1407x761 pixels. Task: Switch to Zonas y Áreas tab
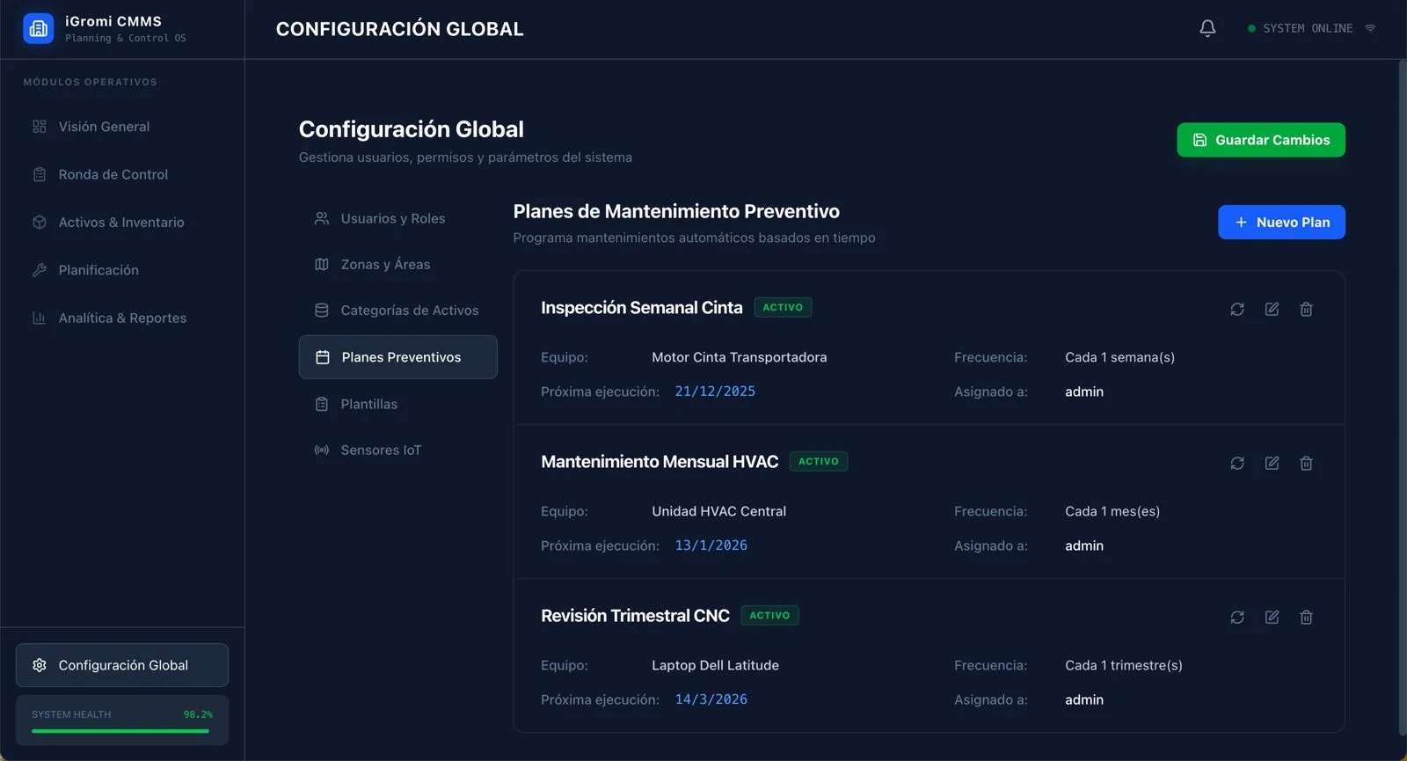coord(397,264)
